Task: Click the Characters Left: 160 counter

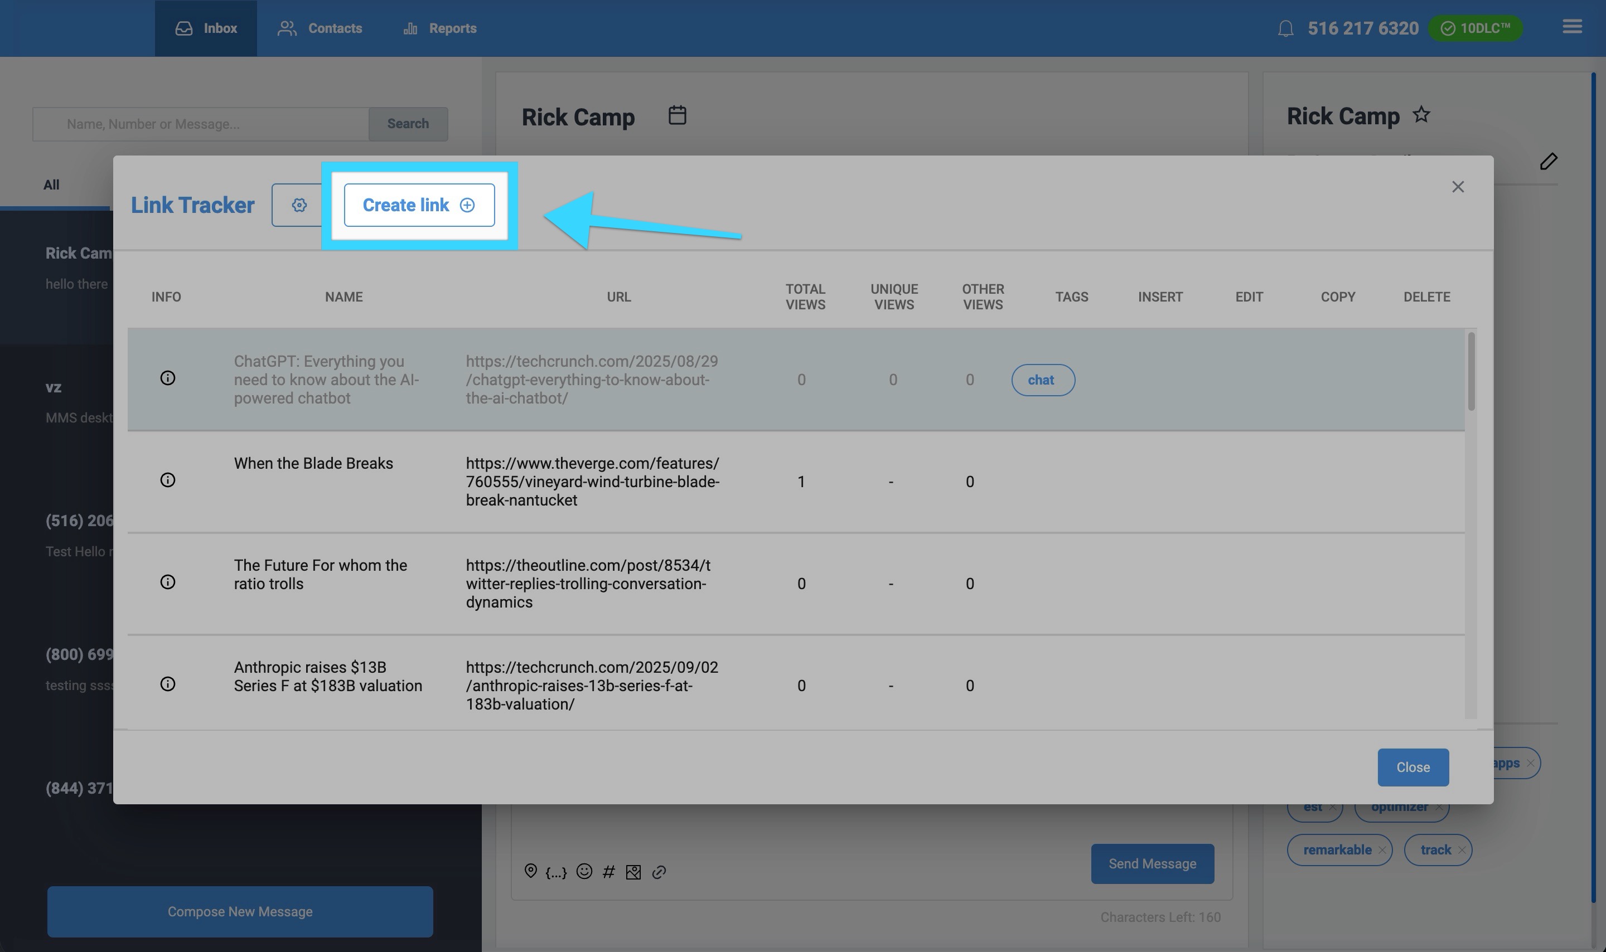Action: coord(1160,917)
